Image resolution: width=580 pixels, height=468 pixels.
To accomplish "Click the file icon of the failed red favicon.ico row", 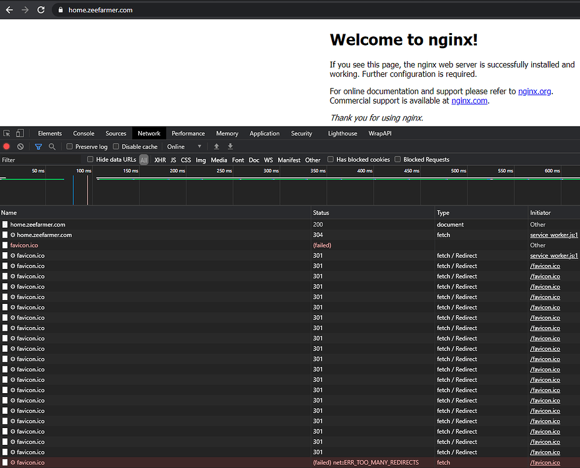I will click(x=5, y=245).
